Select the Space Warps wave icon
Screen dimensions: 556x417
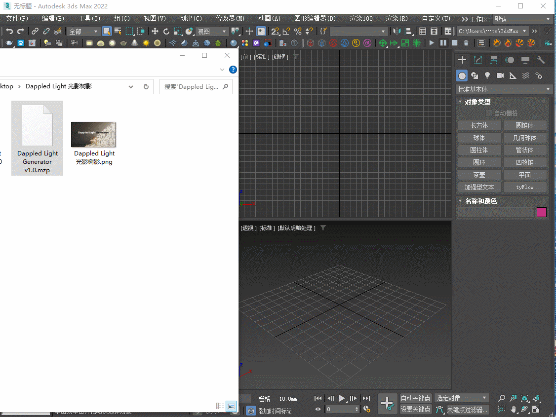pyautogui.click(x=526, y=76)
